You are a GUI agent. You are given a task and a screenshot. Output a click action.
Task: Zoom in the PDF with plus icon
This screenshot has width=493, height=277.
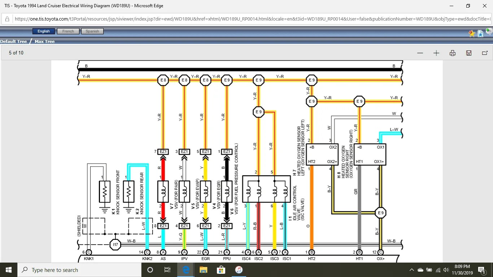click(x=436, y=53)
